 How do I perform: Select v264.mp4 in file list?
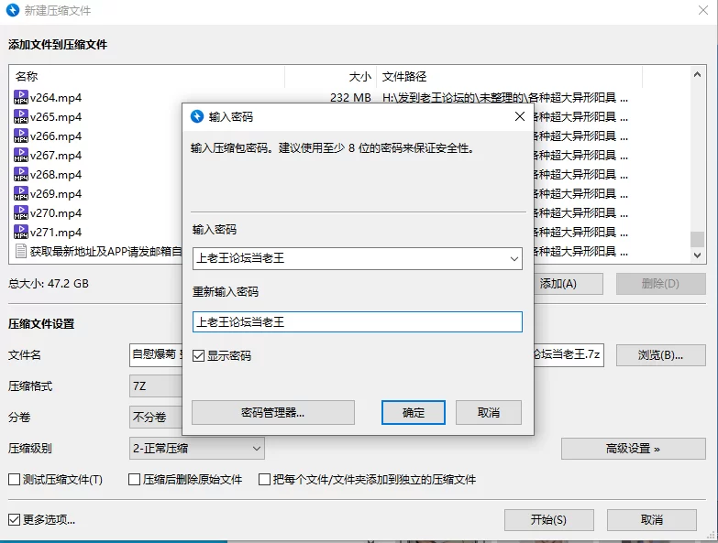pos(56,97)
